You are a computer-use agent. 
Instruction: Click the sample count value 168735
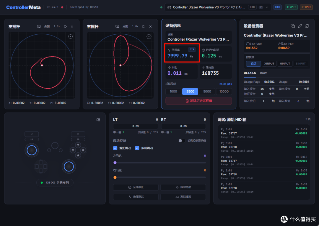coord(210,73)
